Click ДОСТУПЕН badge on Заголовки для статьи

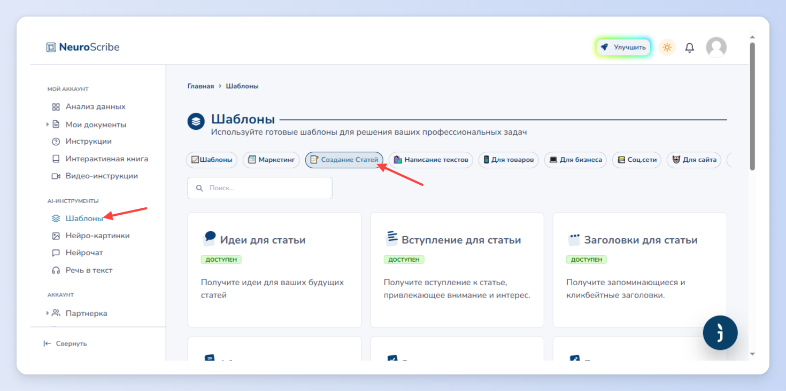[587, 260]
